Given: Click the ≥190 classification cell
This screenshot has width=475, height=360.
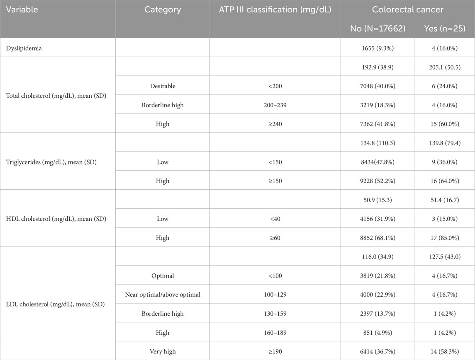Looking at the screenshot, I should [x=275, y=352].
